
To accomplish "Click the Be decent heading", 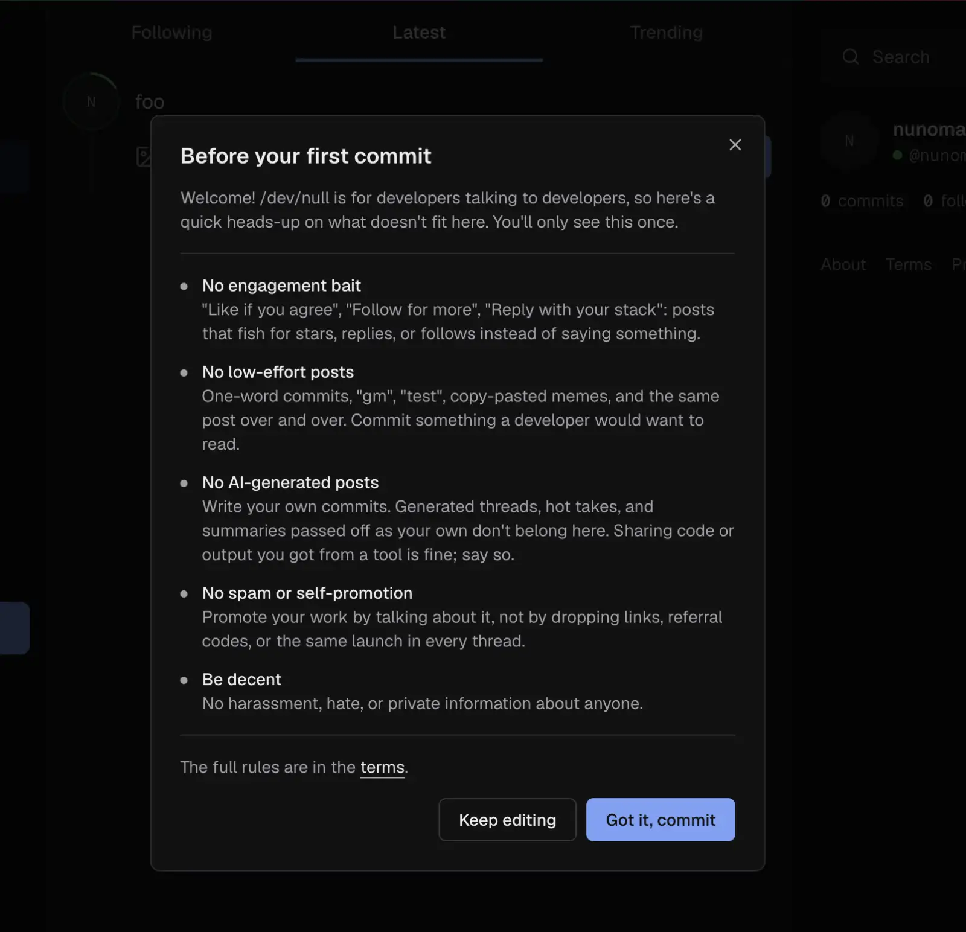I will click(x=241, y=679).
